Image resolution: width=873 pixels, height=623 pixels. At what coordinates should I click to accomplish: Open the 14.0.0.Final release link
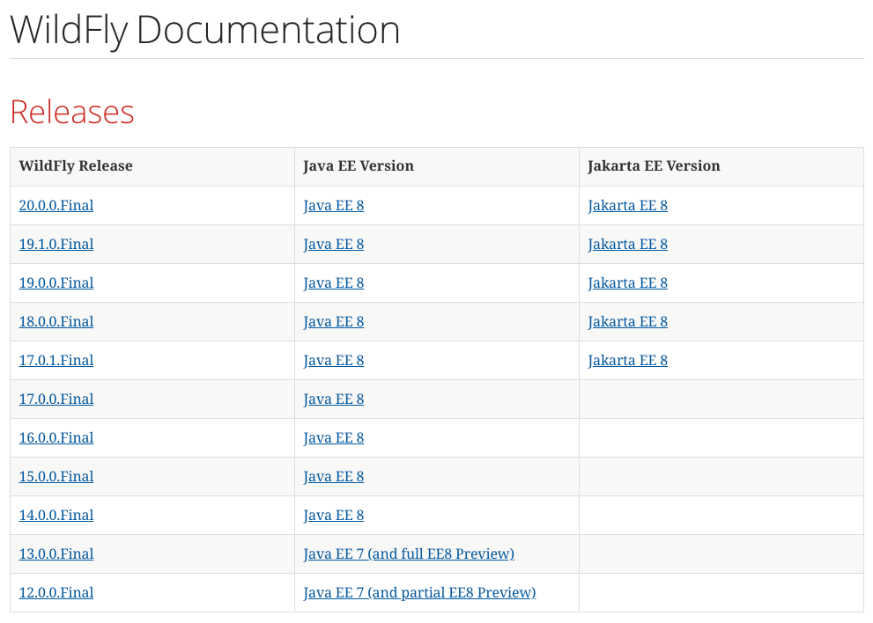point(56,515)
